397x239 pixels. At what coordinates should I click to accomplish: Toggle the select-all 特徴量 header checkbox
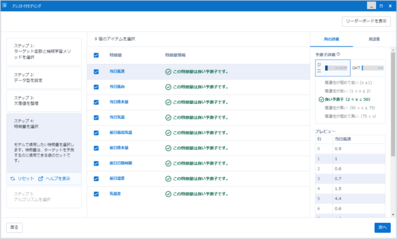96,55
